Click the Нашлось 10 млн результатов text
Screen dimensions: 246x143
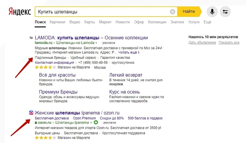213,37
